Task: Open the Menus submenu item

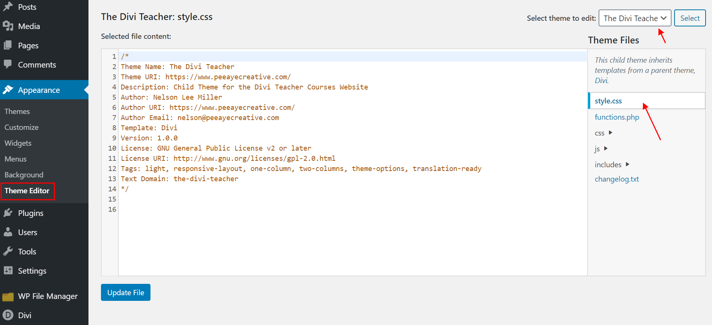Action: (16, 159)
